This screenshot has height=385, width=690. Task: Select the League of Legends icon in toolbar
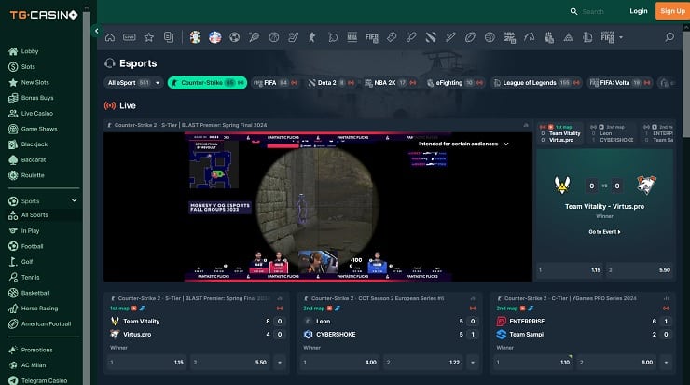click(x=588, y=37)
